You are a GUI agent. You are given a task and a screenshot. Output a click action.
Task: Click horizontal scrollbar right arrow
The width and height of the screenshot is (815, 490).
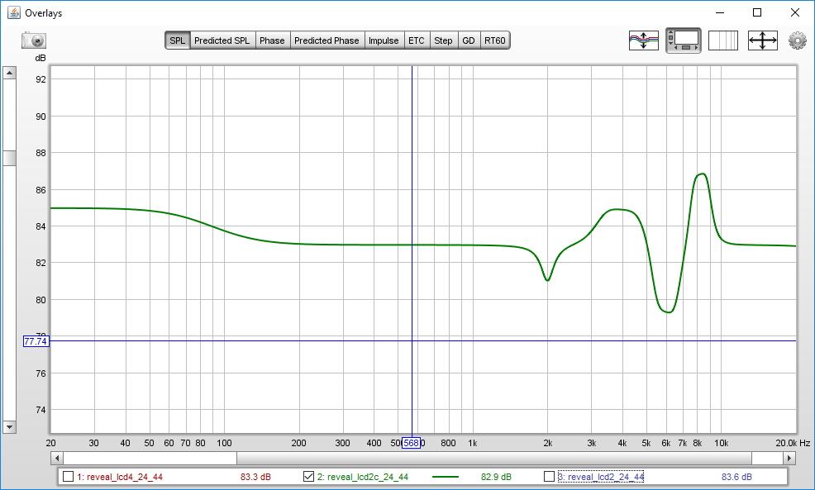[x=789, y=459]
